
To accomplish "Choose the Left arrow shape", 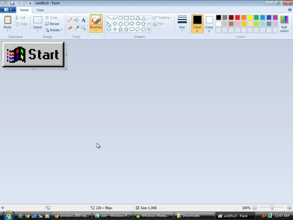I will tap(138, 24).
